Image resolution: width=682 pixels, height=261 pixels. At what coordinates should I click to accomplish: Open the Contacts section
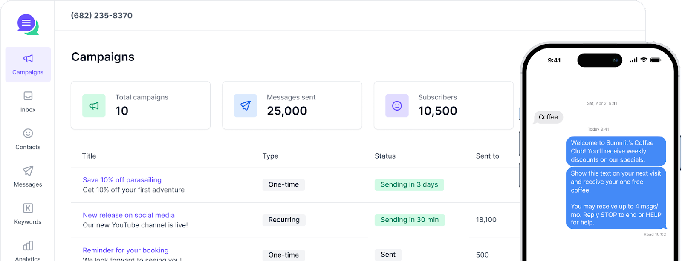click(28, 139)
